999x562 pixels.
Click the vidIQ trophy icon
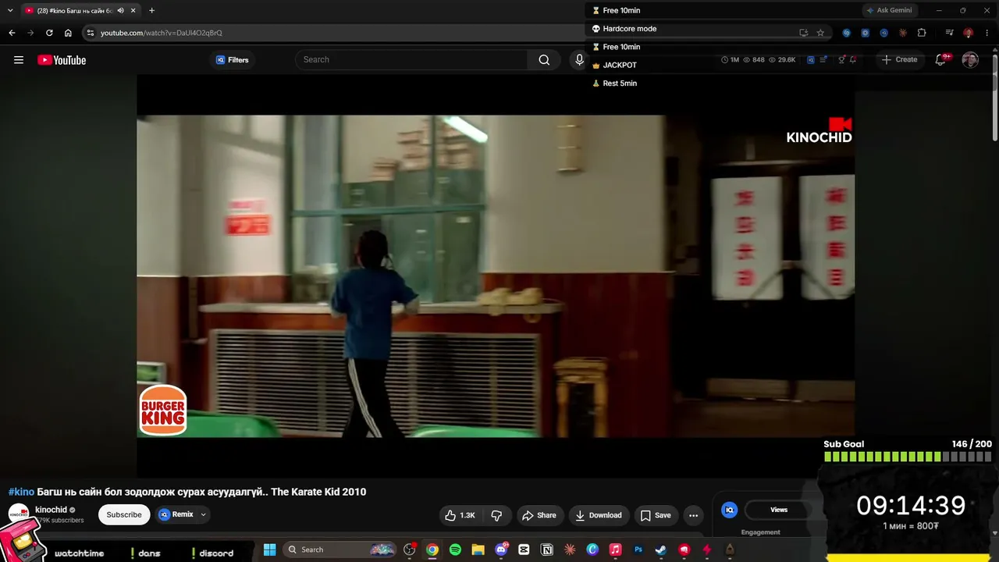tap(841, 60)
